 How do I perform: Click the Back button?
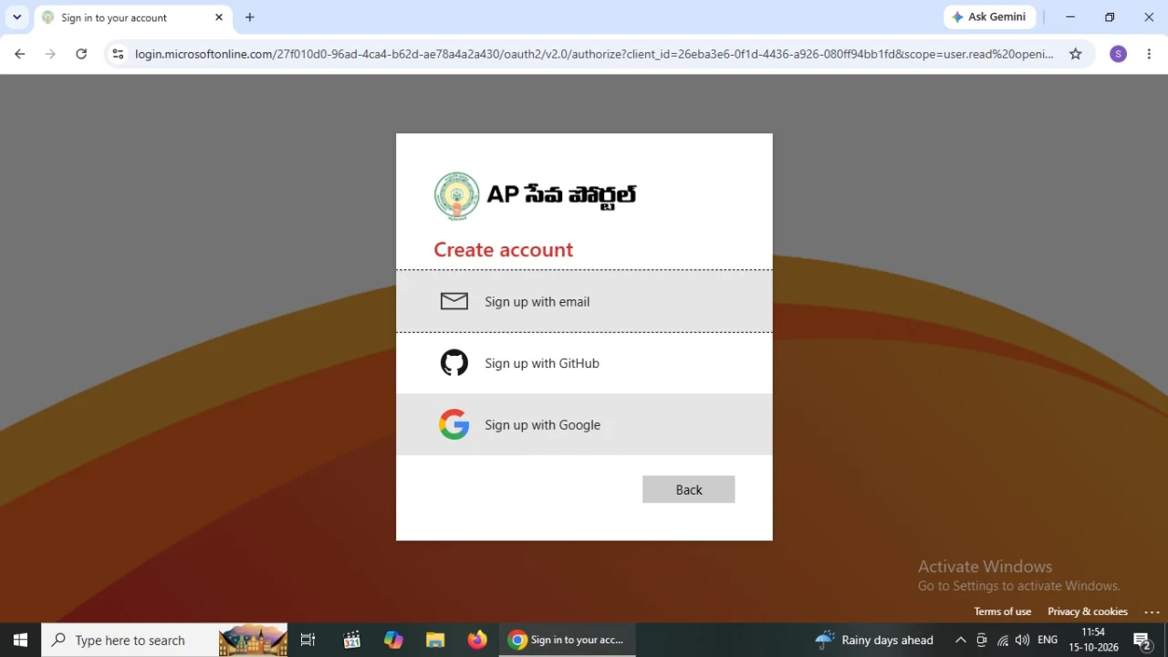tap(688, 489)
